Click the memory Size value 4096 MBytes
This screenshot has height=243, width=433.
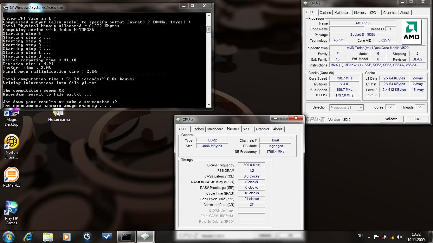click(212, 146)
